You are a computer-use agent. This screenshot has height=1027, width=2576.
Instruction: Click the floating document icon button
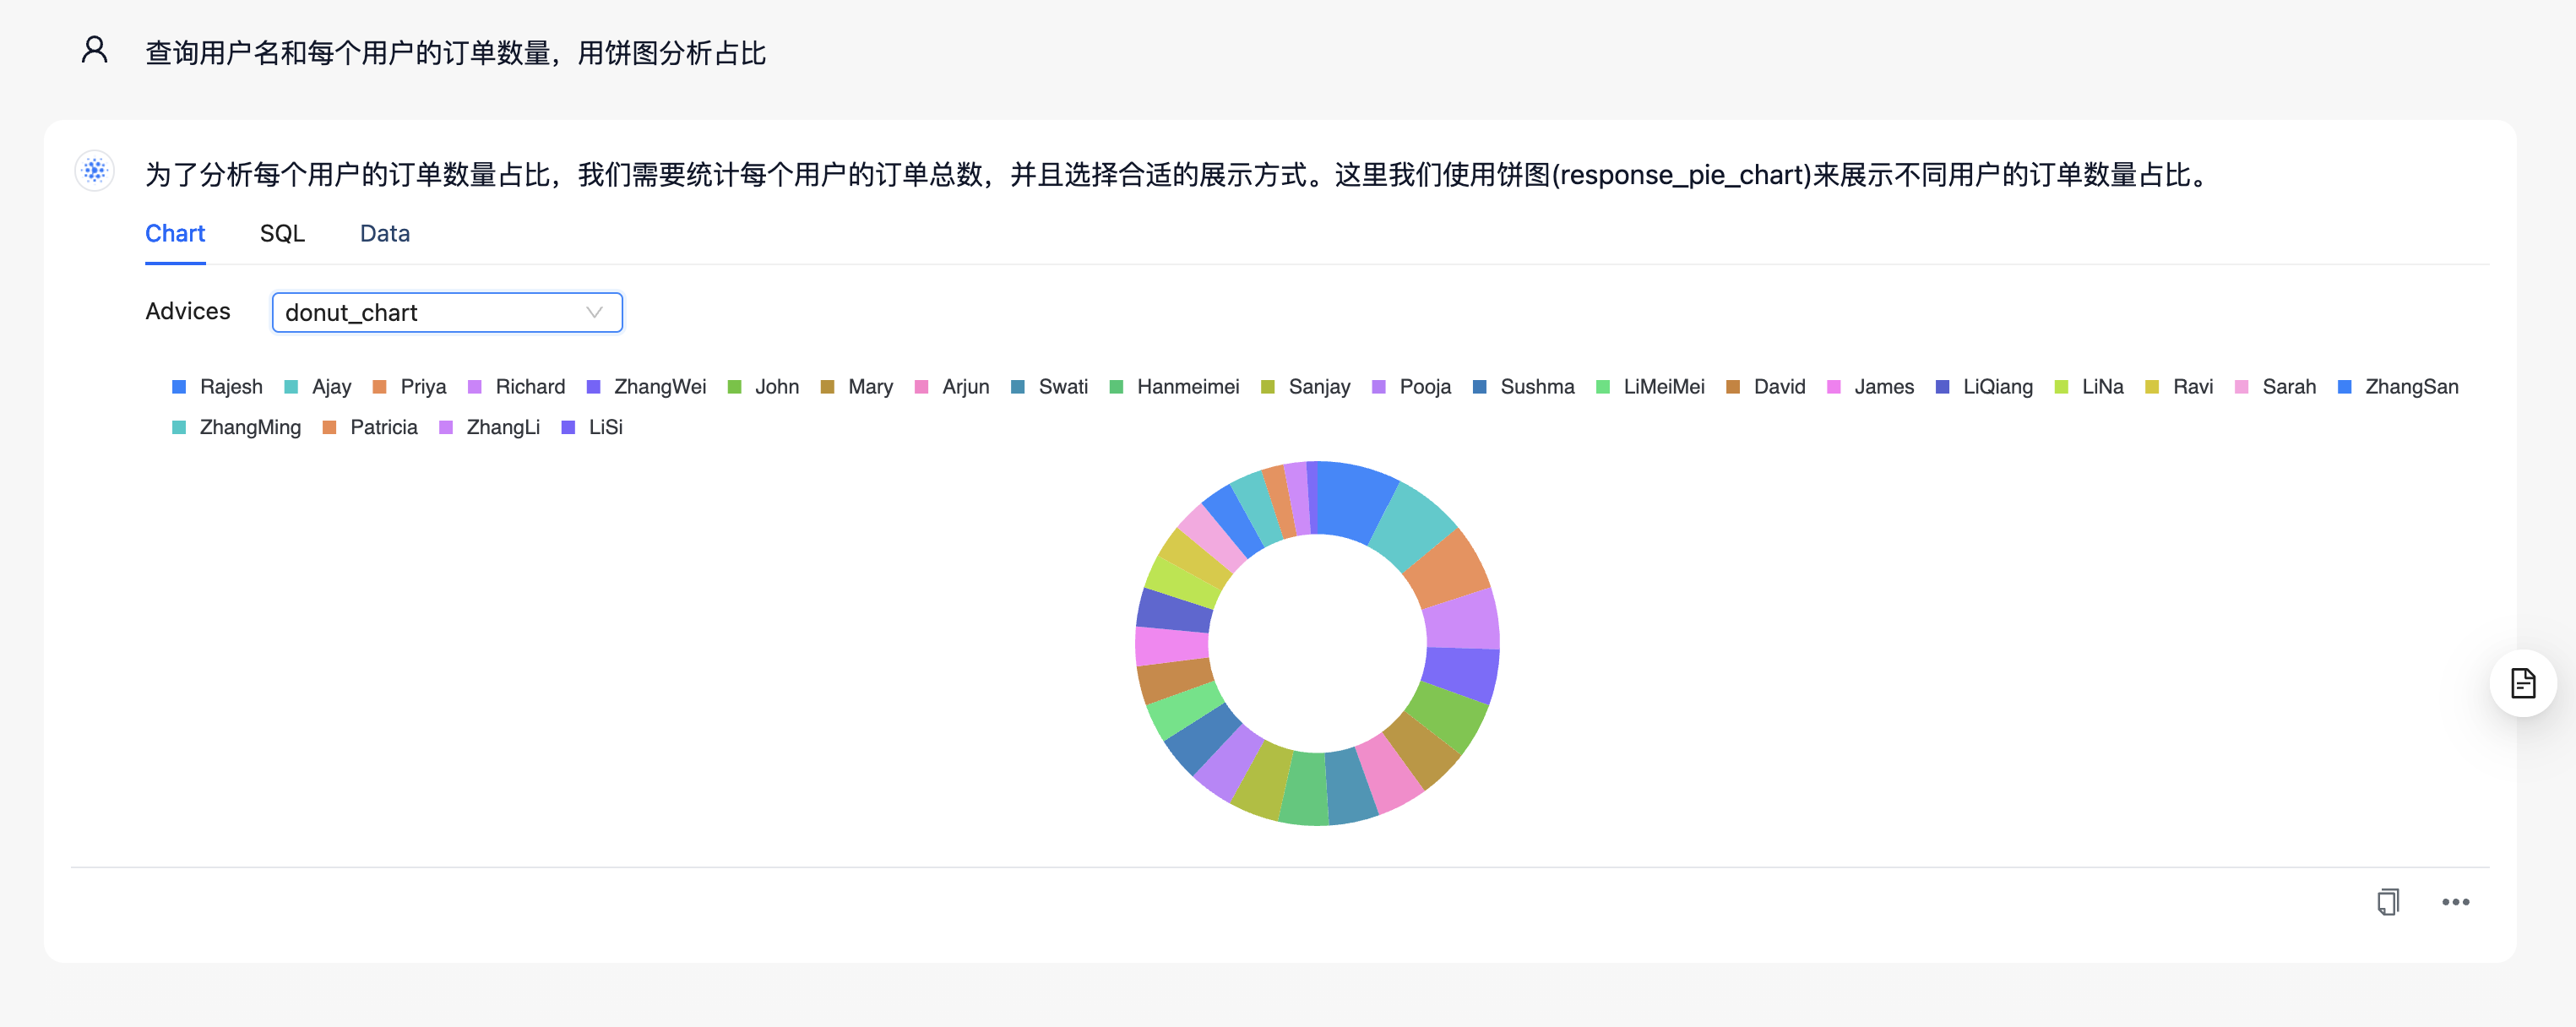click(x=2522, y=684)
